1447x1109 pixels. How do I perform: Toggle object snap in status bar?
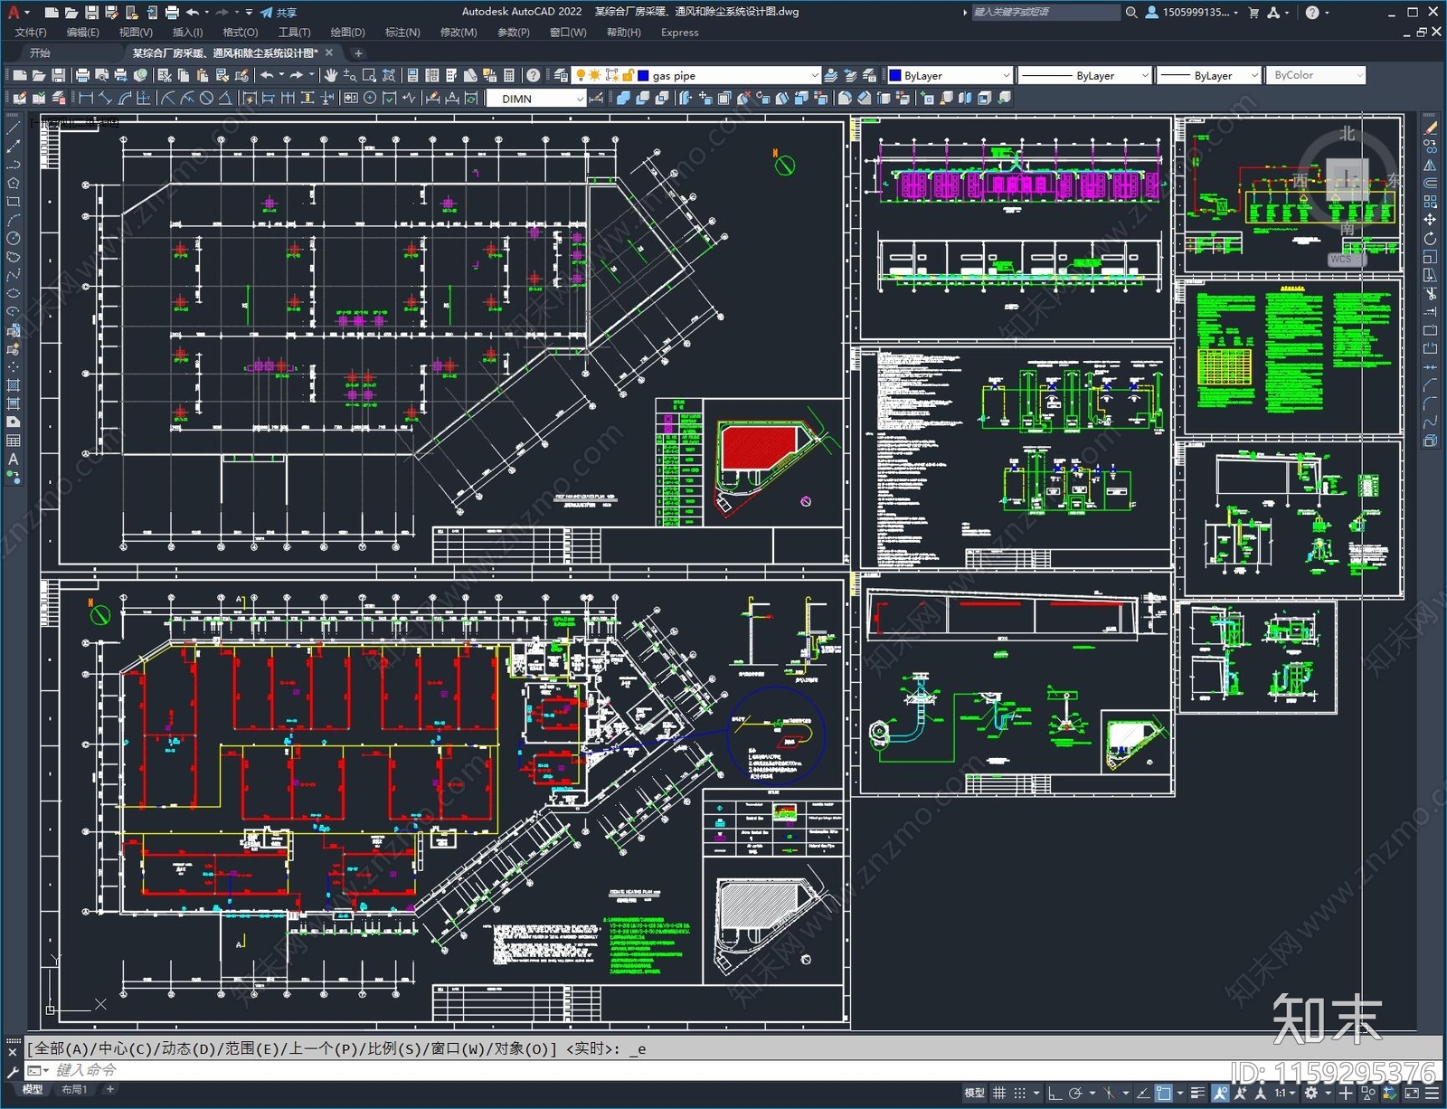click(x=1164, y=1093)
